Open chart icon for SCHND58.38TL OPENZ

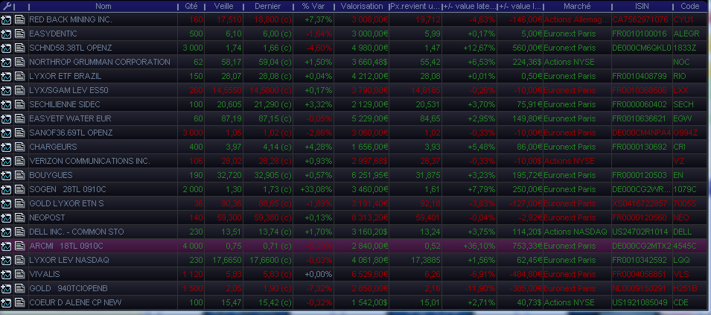click(x=7, y=48)
